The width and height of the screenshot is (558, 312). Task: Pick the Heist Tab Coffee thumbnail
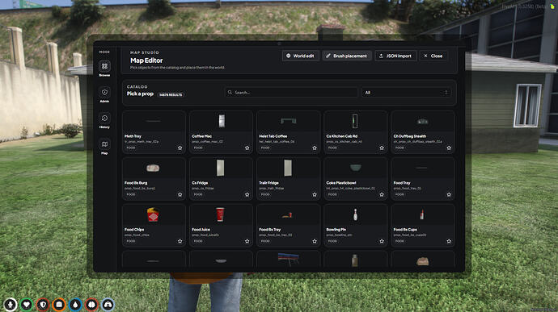tap(288, 121)
